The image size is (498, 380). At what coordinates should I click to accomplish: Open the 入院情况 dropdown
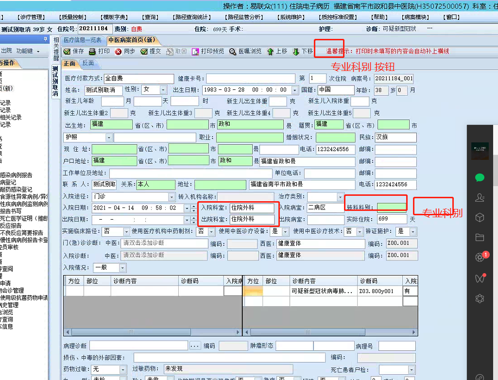point(122,268)
